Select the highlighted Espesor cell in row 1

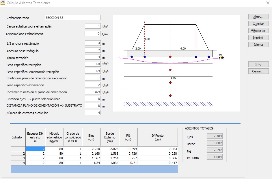click(x=36, y=149)
